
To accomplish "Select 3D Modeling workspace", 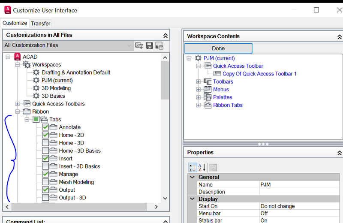I will click(x=56, y=88).
